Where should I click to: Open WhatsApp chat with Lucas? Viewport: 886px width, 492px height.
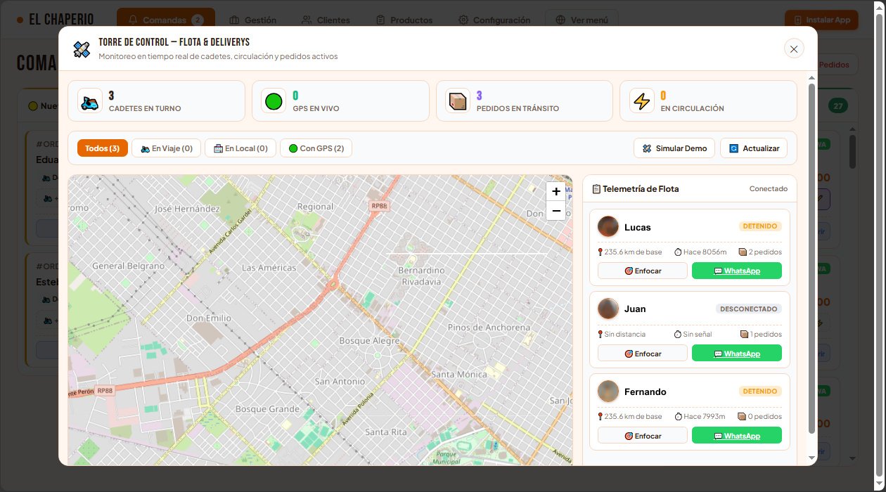pyautogui.click(x=737, y=271)
